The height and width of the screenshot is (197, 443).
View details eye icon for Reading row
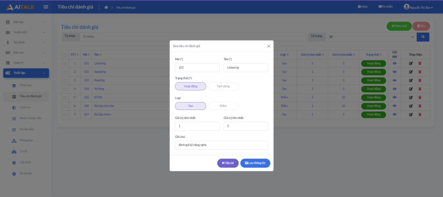click(x=394, y=80)
